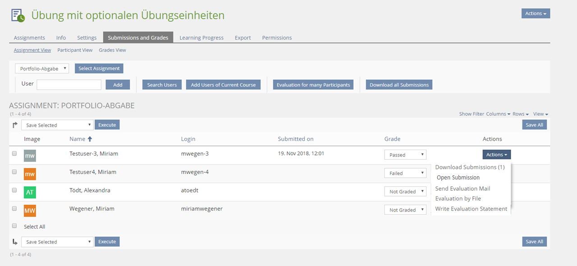Open the grade dropdown showing Passed
The height and width of the screenshot is (266, 577).
pos(405,155)
